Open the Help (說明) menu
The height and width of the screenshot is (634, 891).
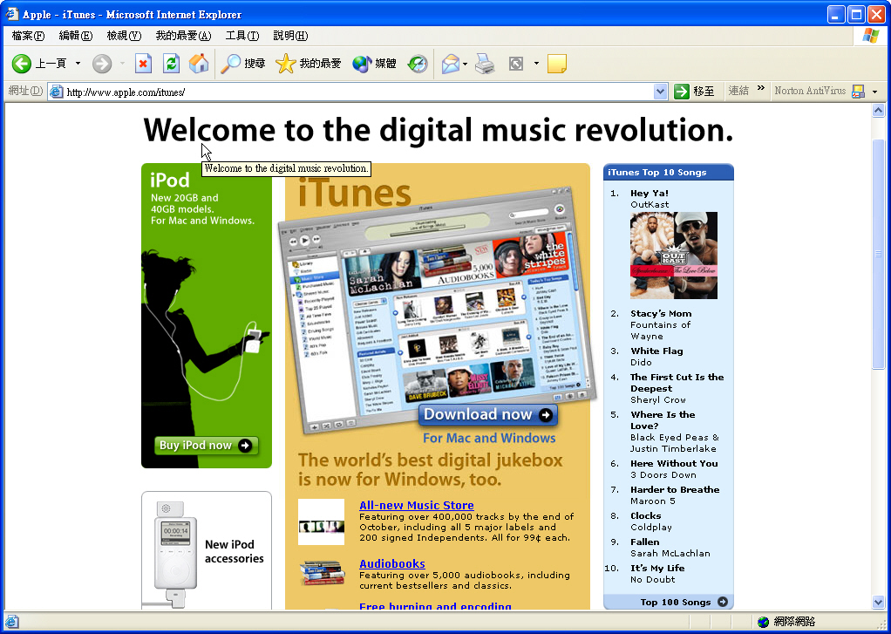pyautogui.click(x=290, y=36)
